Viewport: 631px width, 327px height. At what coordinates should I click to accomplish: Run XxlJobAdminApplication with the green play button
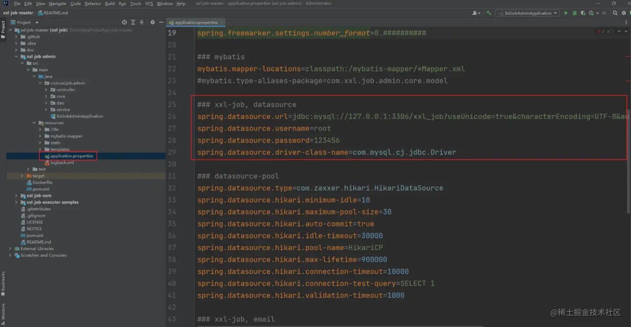click(x=566, y=13)
